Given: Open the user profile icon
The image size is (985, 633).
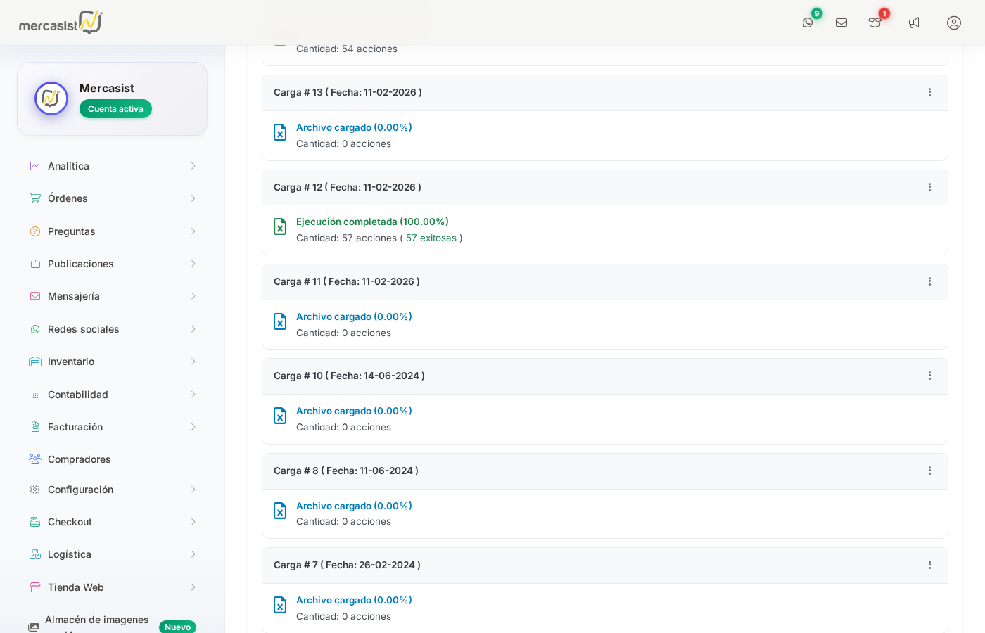Looking at the screenshot, I should tap(954, 23).
